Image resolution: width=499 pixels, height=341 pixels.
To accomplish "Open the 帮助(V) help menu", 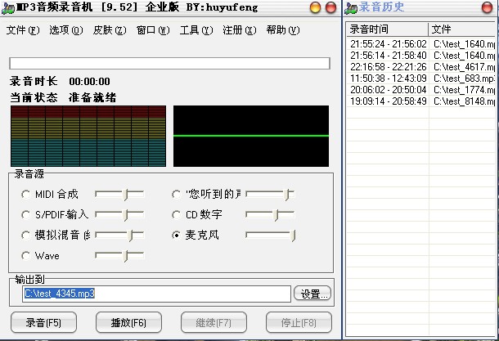I will tap(282, 30).
